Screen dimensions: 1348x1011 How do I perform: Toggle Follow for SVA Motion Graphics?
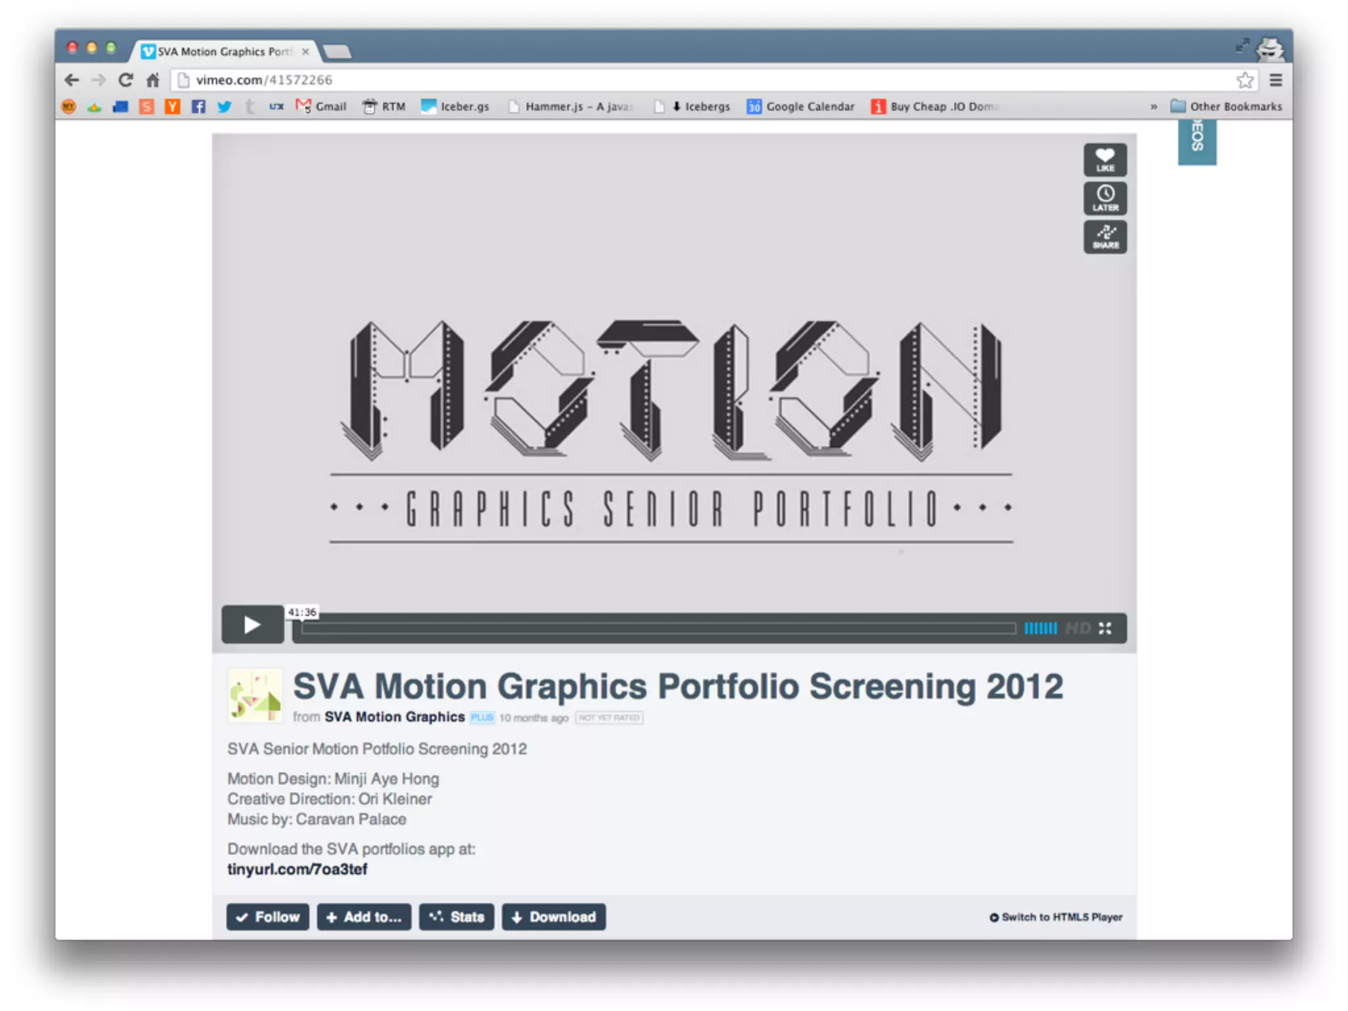tap(267, 916)
